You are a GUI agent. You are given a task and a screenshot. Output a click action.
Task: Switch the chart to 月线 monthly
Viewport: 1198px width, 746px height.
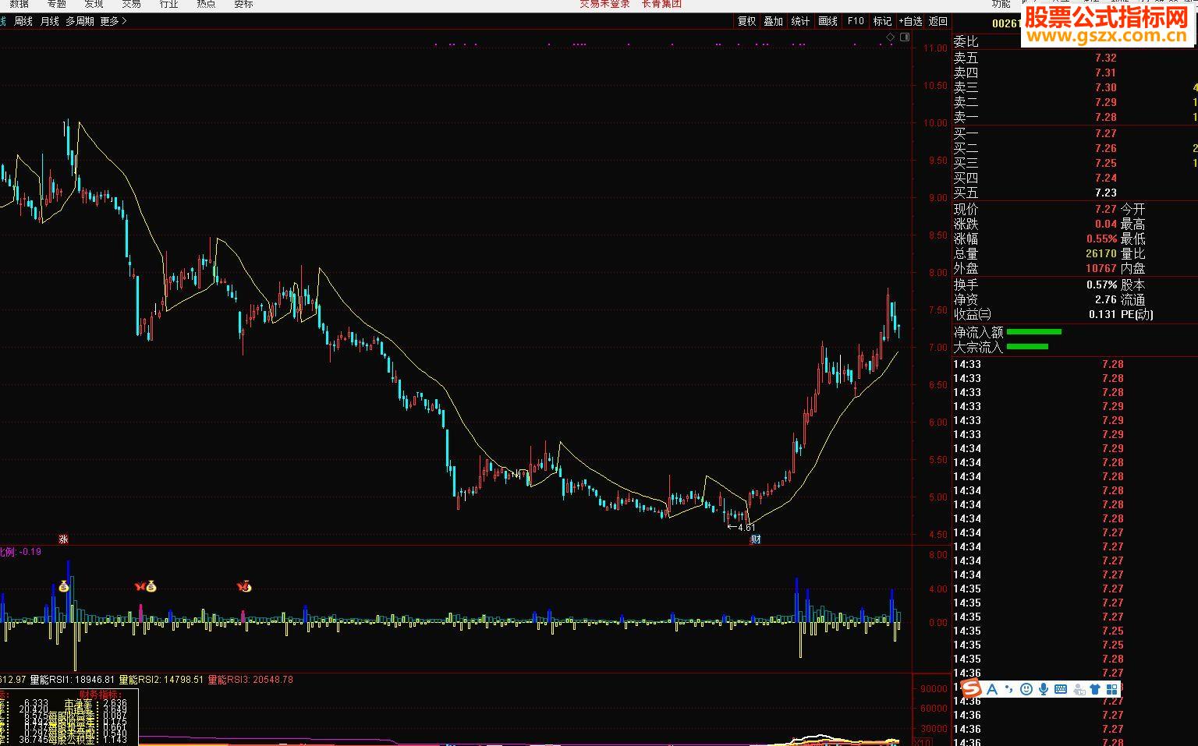pyautogui.click(x=49, y=21)
